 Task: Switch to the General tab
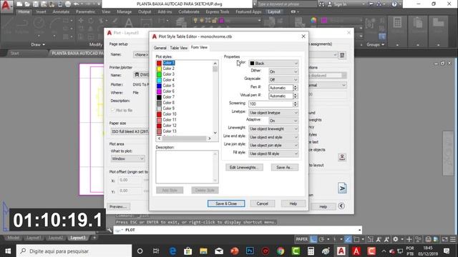pyautogui.click(x=160, y=48)
